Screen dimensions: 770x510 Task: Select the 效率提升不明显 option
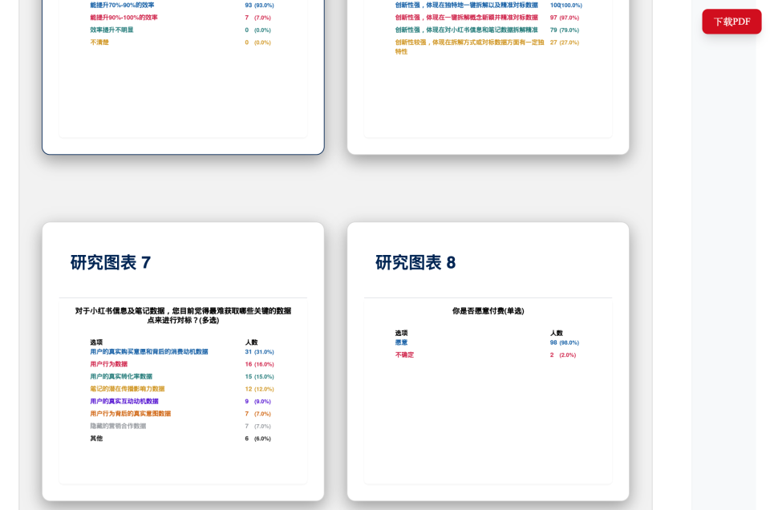[x=111, y=30]
